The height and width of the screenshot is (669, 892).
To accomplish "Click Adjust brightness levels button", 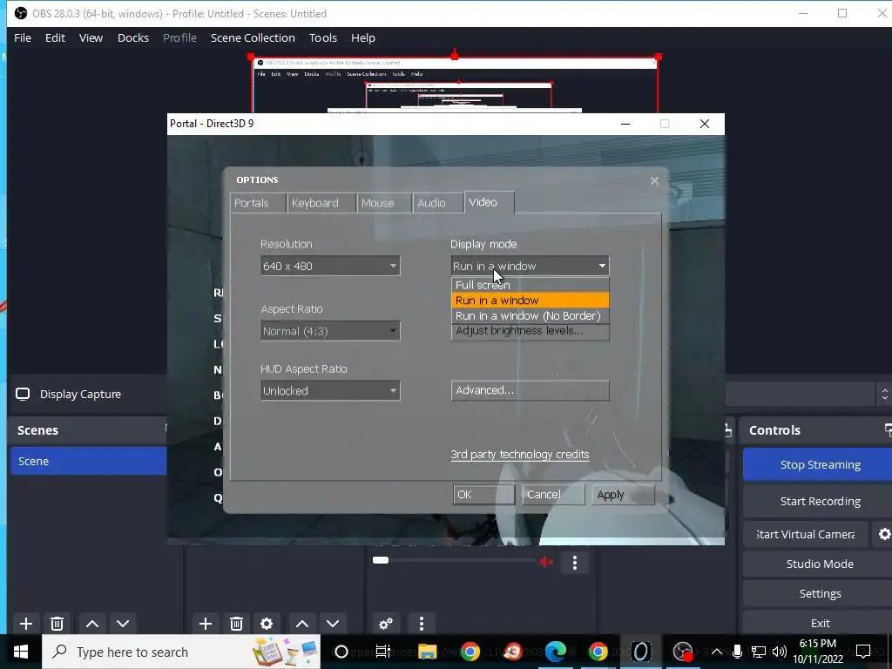I will pyautogui.click(x=530, y=332).
